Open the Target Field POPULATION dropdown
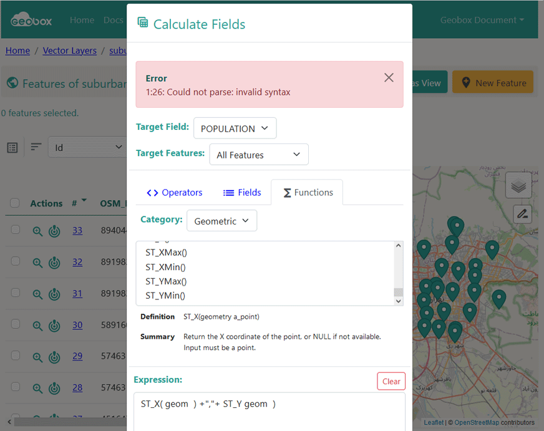The image size is (544, 431). tap(235, 128)
